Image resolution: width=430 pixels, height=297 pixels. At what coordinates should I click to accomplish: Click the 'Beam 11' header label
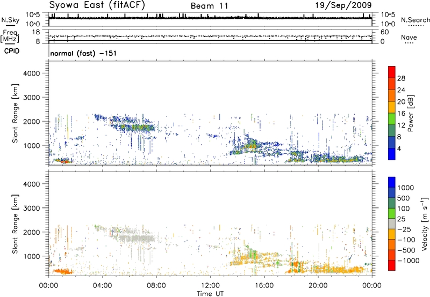coord(209,6)
